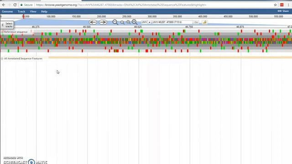Screen dimensions: 292x164
Task: Open the Genome menu
Action: pyautogui.click(x=7, y=11)
